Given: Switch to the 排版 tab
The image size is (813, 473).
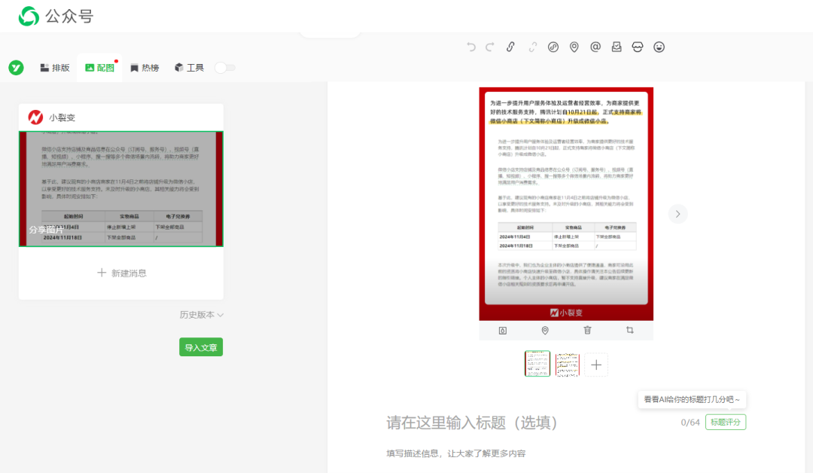Looking at the screenshot, I should pyautogui.click(x=53, y=67).
